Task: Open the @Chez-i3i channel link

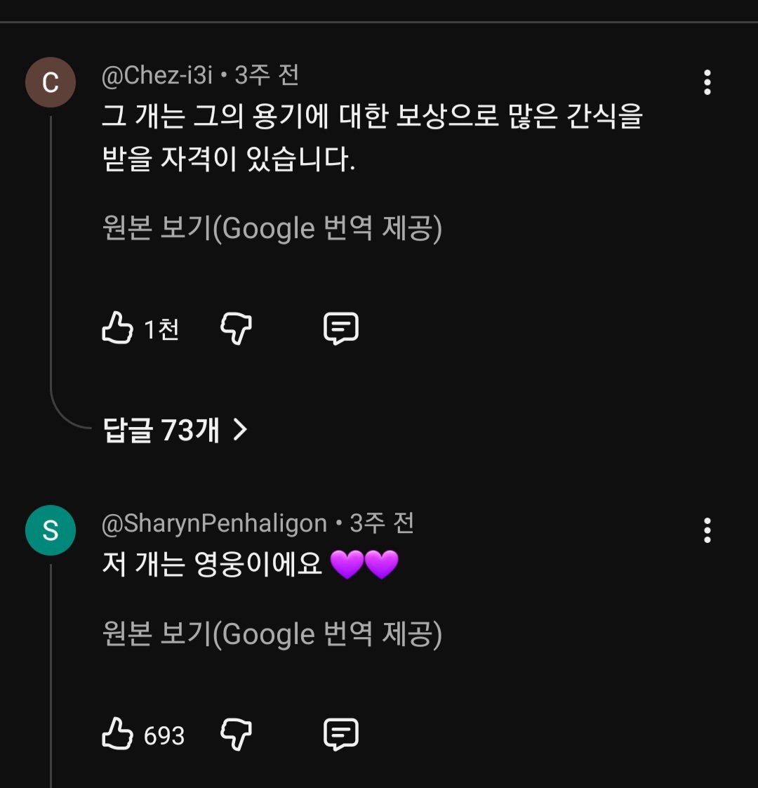Action: 157,76
